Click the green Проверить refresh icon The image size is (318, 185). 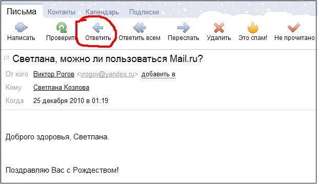[62, 27]
